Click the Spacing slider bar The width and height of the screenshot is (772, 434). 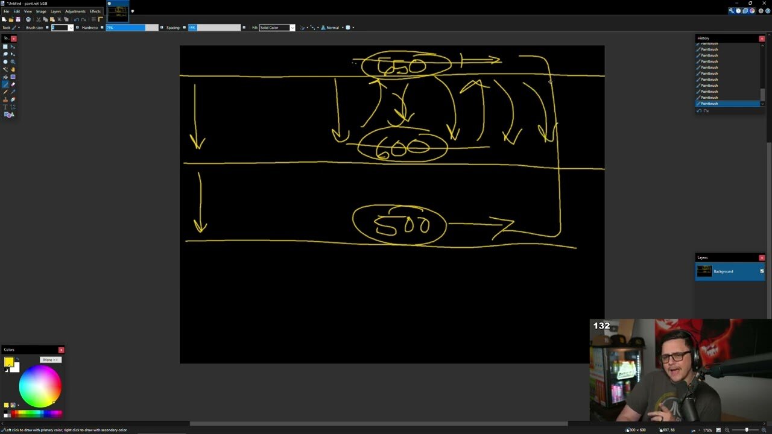click(214, 28)
